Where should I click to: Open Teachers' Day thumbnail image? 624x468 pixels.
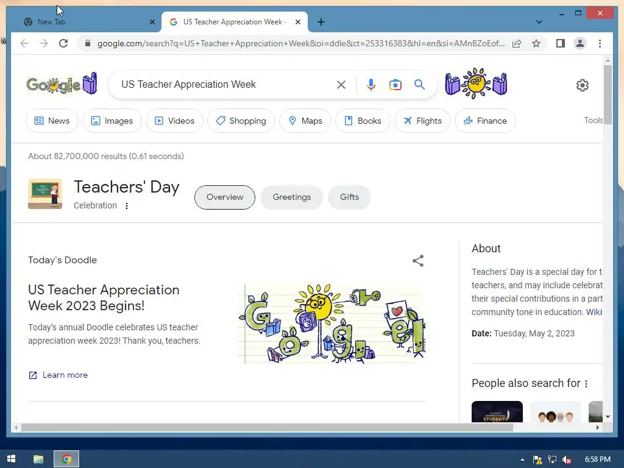(45, 194)
